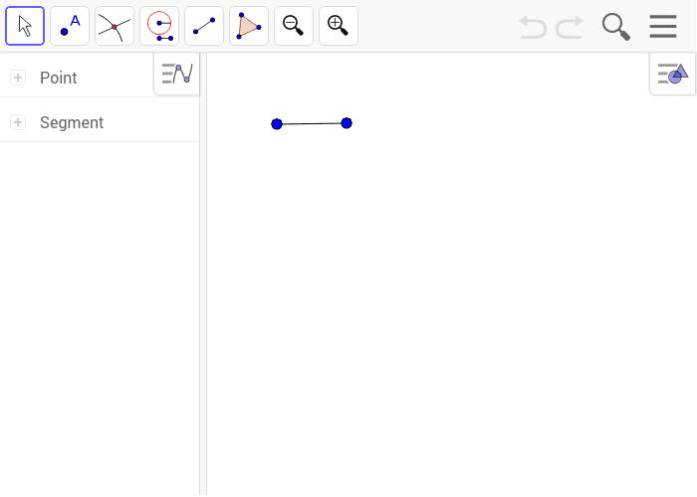Select the left blue endpoint
The image size is (697, 497).
[277, 124]
